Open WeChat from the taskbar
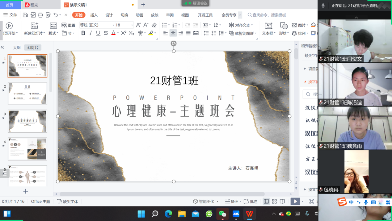This screenshot has width=392, height=221. click(x=222, y=214)
